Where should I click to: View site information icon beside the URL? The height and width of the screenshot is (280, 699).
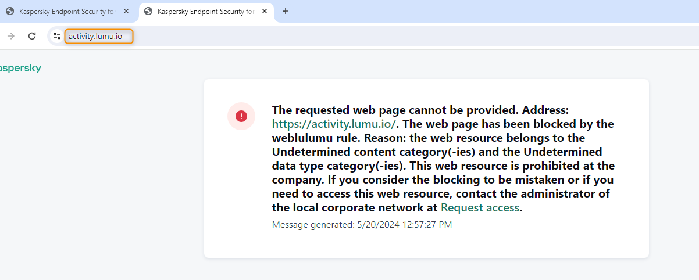56,36
